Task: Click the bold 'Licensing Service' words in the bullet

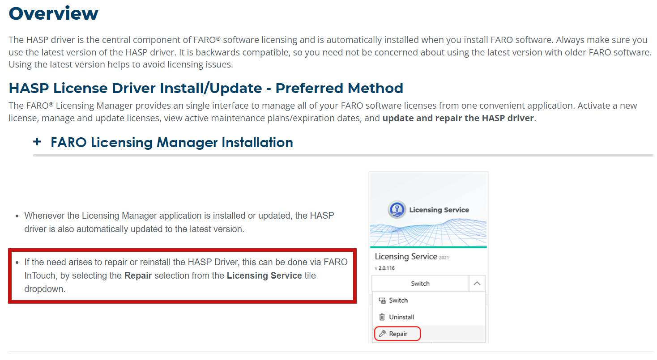Action: (264, 275)
